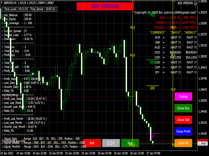Click the red ADX VERSION banner
The width and height of the screenshot is (209, 156).
click(105, 6)
